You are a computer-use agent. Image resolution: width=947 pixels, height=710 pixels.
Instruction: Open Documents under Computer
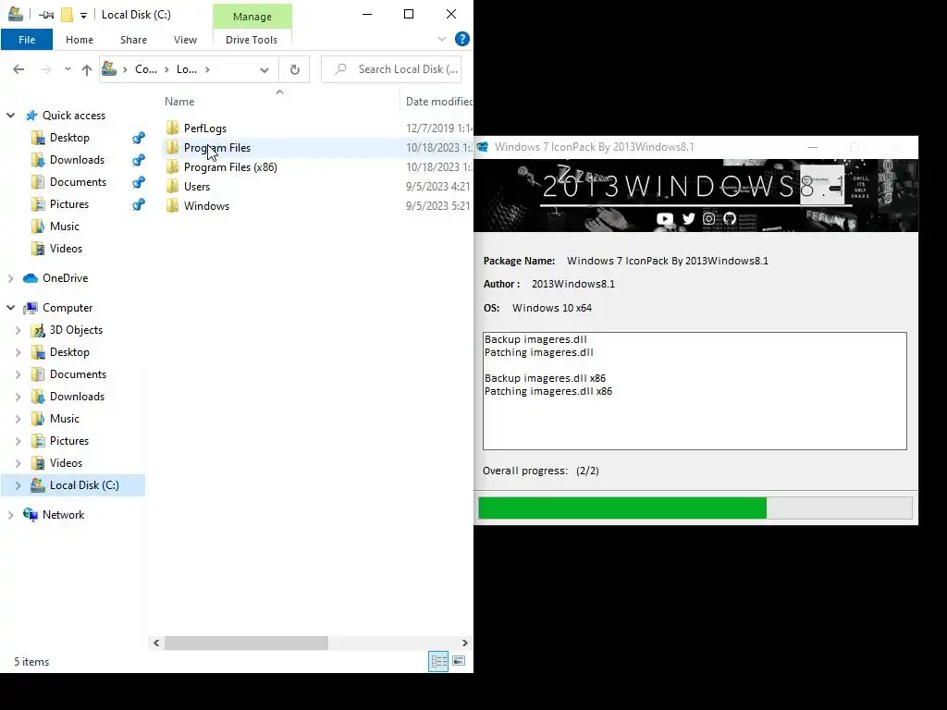pyautogui.click(x=78, y=374)
